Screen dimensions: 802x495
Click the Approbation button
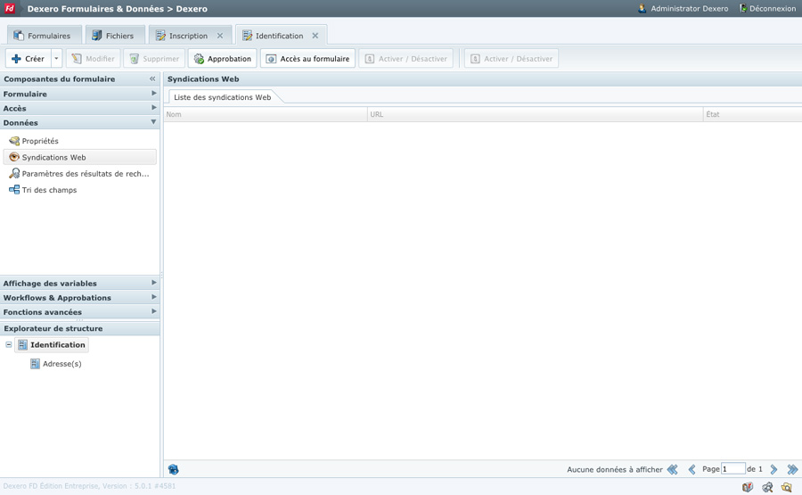tap(222, 59)
